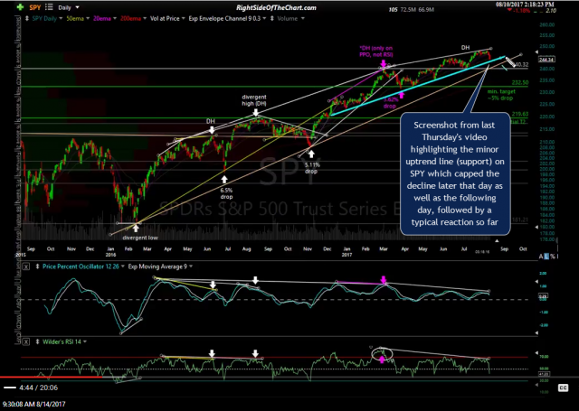Screen dimensions: 579x411
Task: Click the reorder arrows beside Volume
Action: (x=272, y=18)
